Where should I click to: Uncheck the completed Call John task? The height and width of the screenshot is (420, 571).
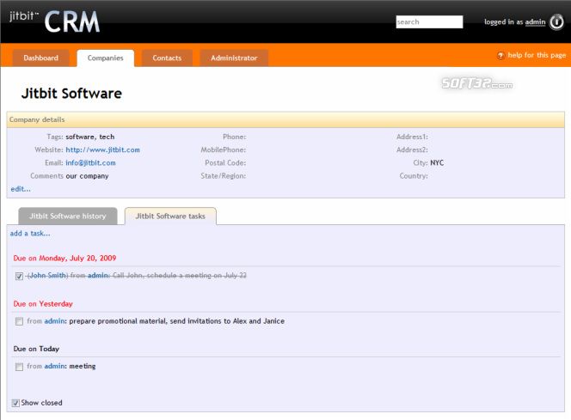19,276
